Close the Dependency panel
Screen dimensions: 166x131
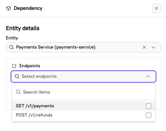pyautogui.click(x=156, y=8)
